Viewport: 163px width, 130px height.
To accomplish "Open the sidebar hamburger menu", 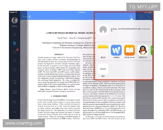I will click(x=15, y=34).
